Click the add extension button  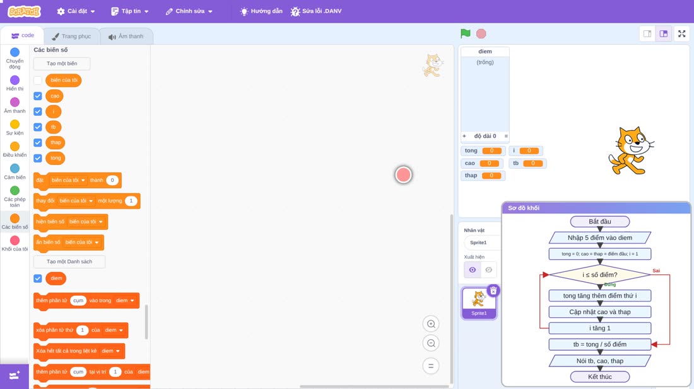[15, 376]
